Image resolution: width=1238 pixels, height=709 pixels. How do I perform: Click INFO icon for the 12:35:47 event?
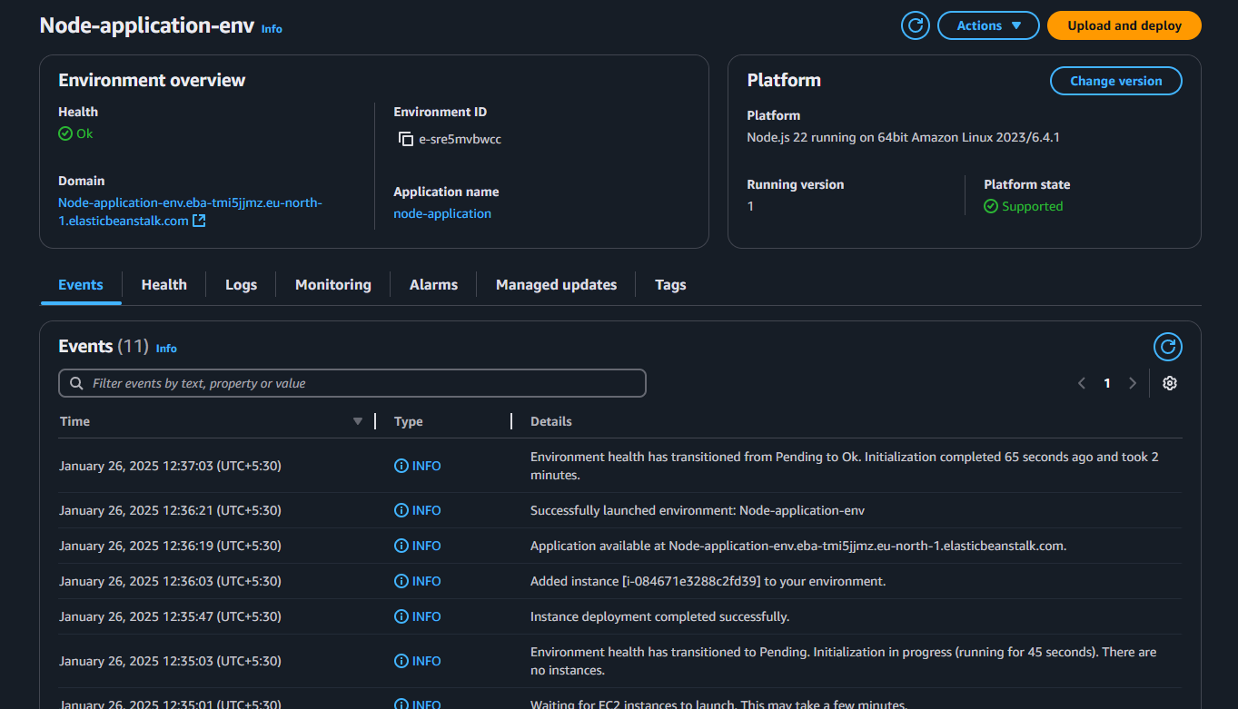401,616
